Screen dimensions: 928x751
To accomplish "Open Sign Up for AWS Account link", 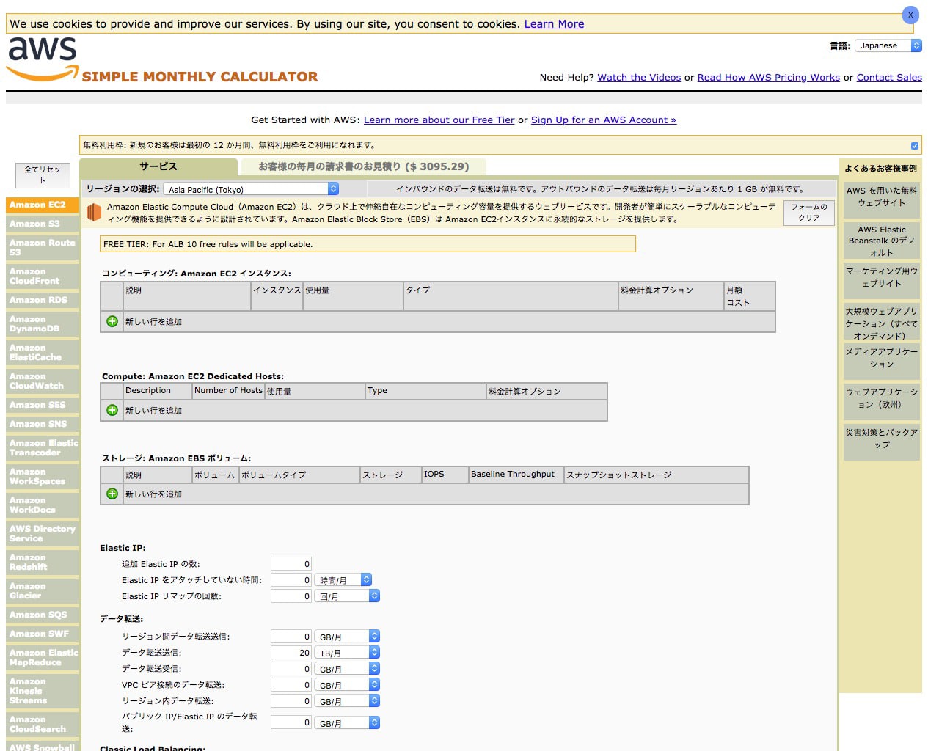I will (x=604, y=120).
